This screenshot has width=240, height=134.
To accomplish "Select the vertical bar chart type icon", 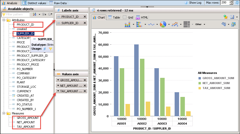I will 128,24.
